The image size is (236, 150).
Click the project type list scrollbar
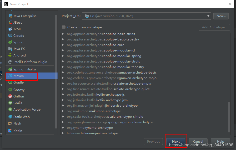(56, 72)
